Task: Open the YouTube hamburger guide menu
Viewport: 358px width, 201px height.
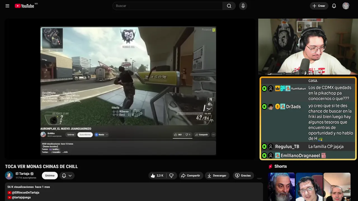Action: point(7,6)
